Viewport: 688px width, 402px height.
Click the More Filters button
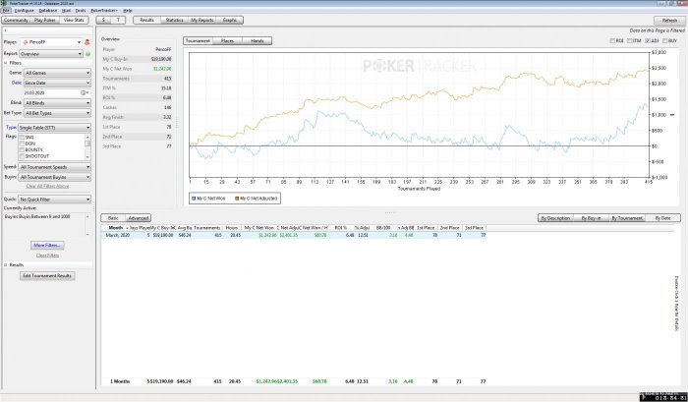47,246
